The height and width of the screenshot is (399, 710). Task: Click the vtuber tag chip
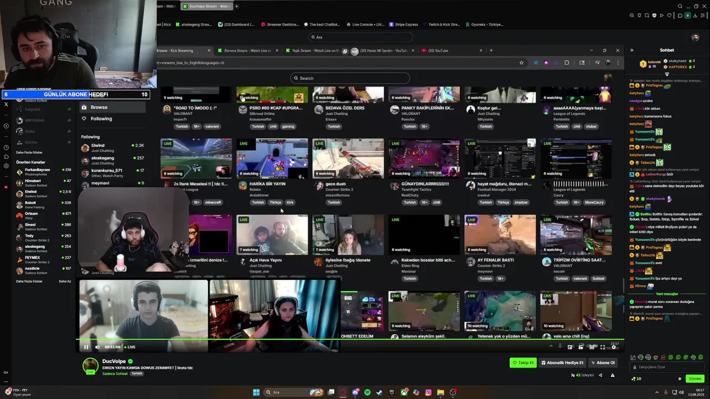click(x=591, y=126)
